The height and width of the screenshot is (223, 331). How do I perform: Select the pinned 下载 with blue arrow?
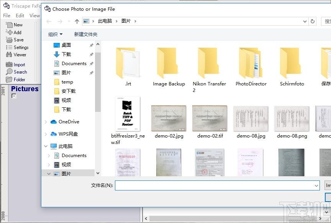66,54
